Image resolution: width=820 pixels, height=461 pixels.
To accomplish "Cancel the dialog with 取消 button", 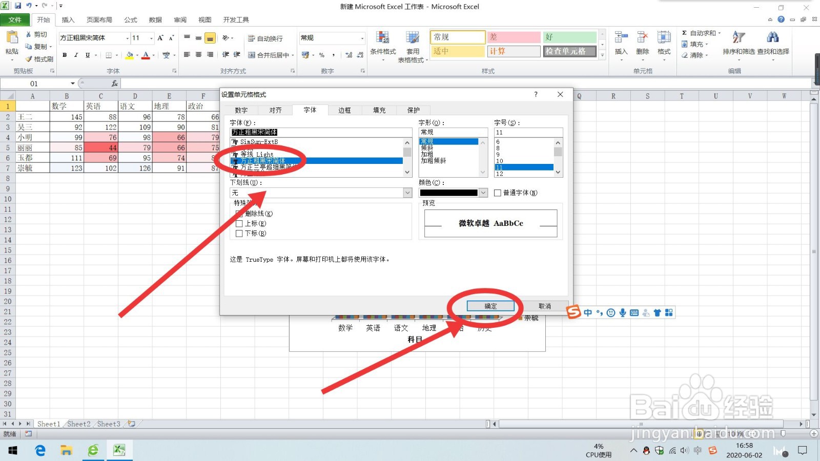I will click(544, 306).
